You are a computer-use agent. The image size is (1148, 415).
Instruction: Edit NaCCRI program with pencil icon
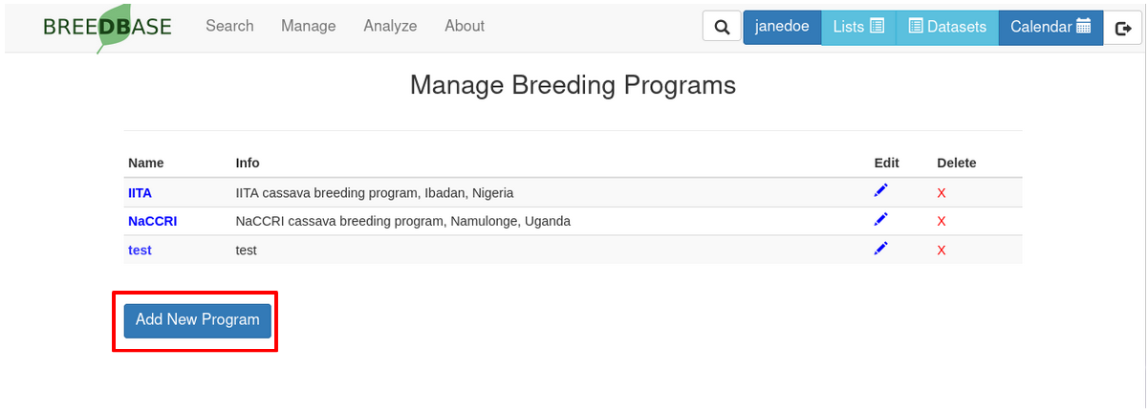(880, 220)
